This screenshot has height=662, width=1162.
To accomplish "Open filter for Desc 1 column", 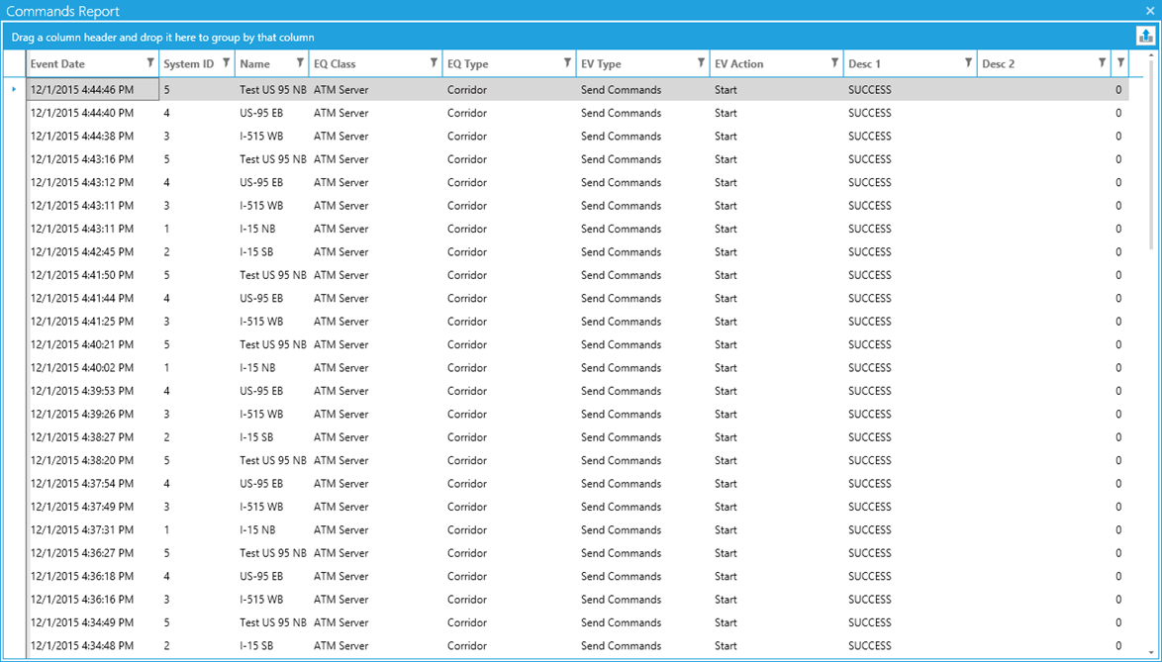I will click(x=969, y=63).
